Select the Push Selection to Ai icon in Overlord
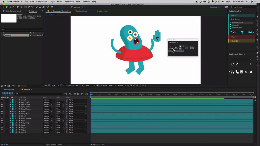 tap(171, 47)
